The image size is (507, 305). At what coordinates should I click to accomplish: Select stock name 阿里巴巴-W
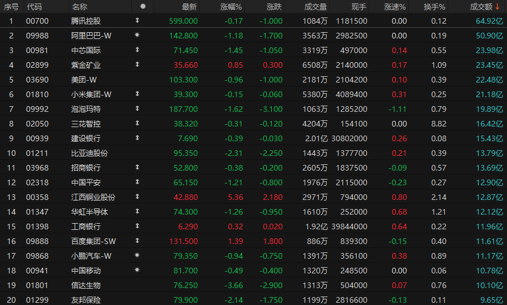(x=91, y=36)
